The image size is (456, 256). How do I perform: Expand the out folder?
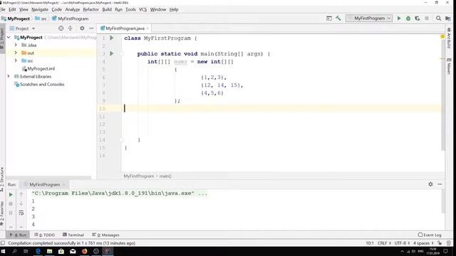16,53
